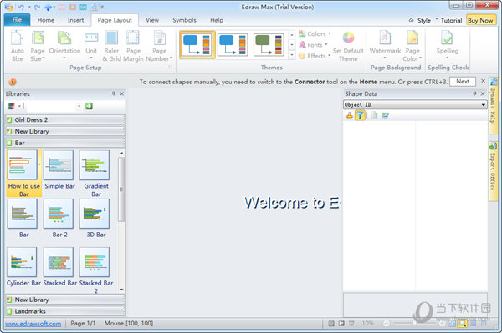Viewport: 502px width, 333px height.
Task: Switch to the Home tab
Action: (x=46, y=20)
